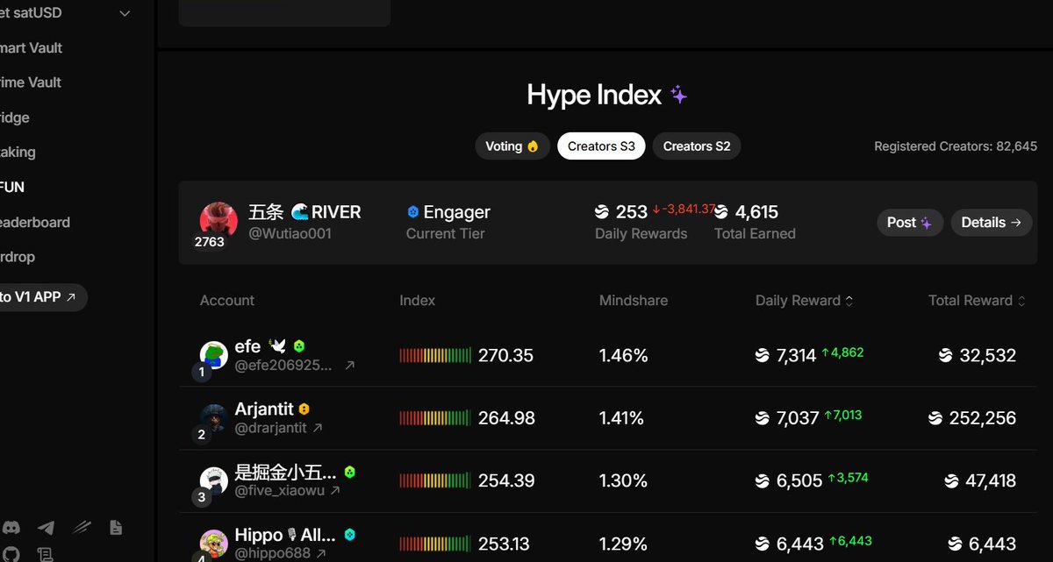This screenshot has width=1053, height=562.
Task: Click the Engager tier badge icon
Action: point(413,212)
